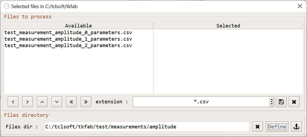Click the single left arrow move button
The image size is (307, 137).
[13, 102]
